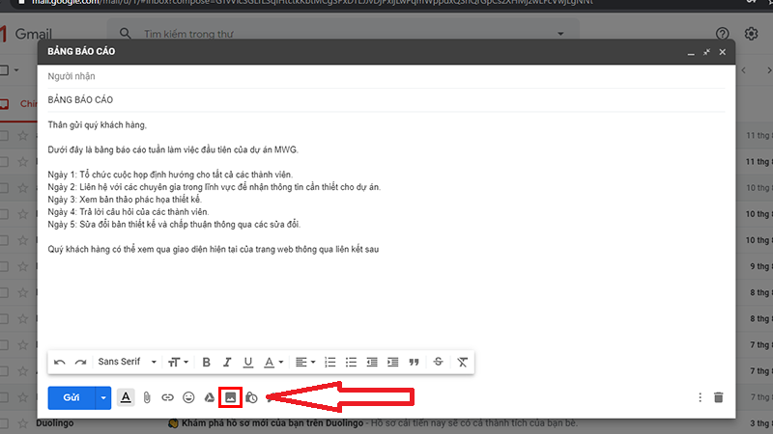Image resolution: width=773 pixels, height=434 pixels.
Task: Open the Duolingo email in inbox
Action: click(x=386, y=423)
